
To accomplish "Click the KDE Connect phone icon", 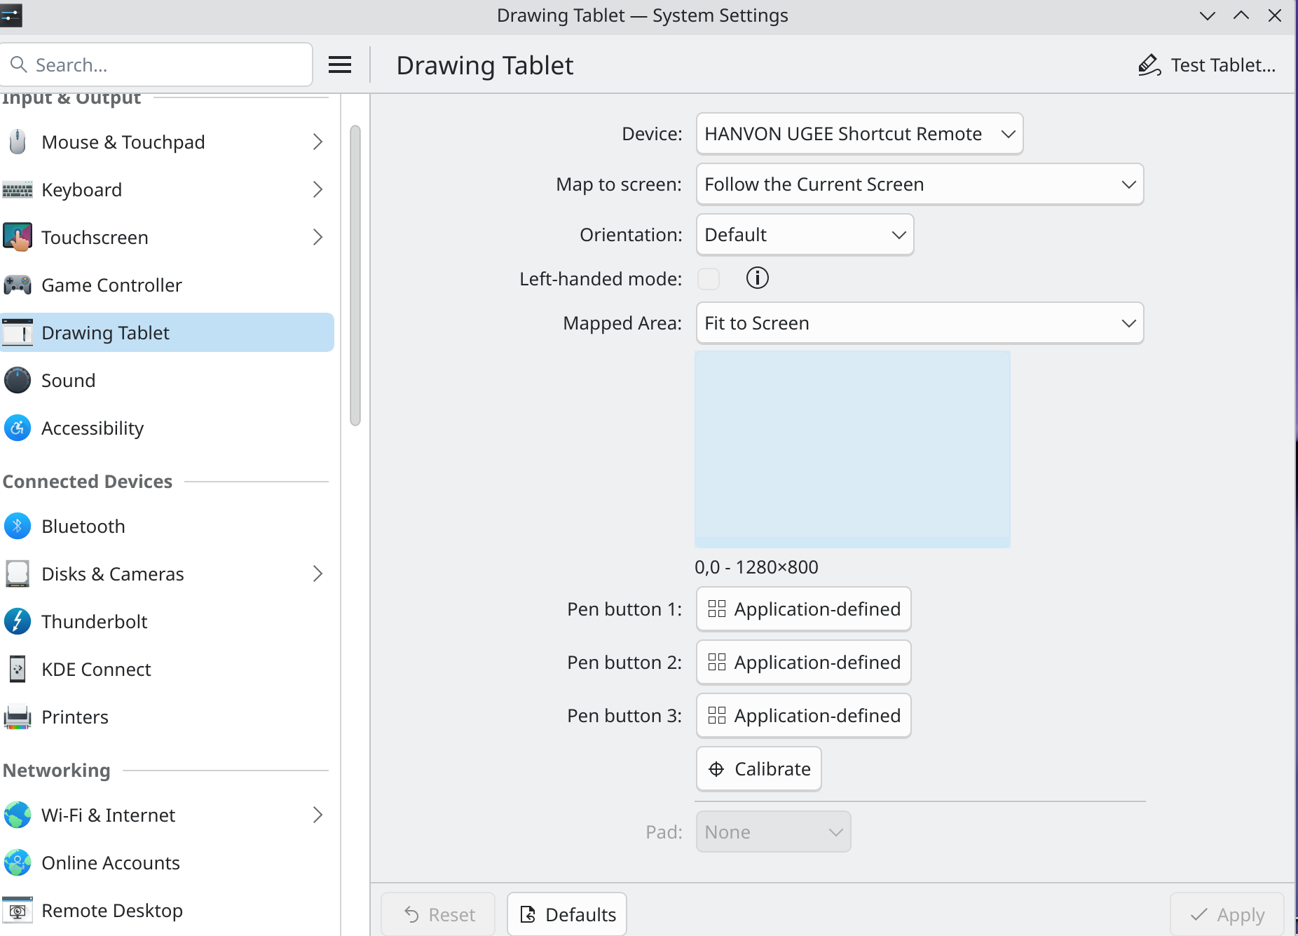I will pos(18,670).
